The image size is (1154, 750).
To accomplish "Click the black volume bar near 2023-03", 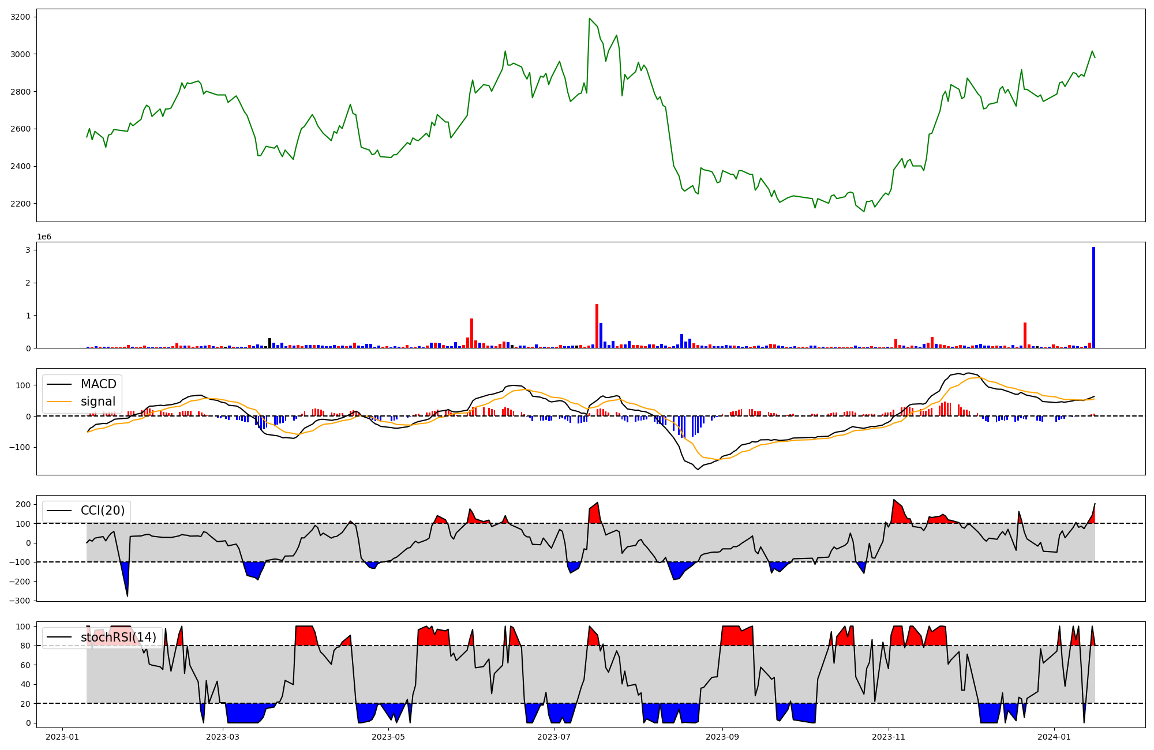I will tap(269, 343).
